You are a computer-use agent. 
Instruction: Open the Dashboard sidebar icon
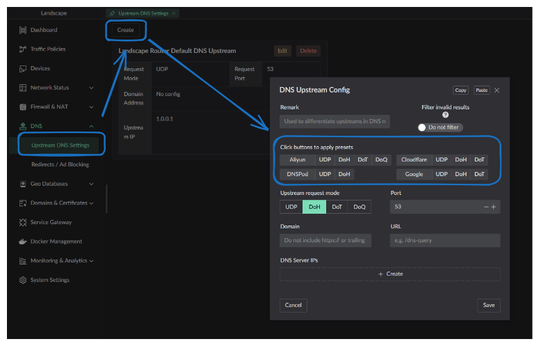pyautogui.click(x=23, y=30)
